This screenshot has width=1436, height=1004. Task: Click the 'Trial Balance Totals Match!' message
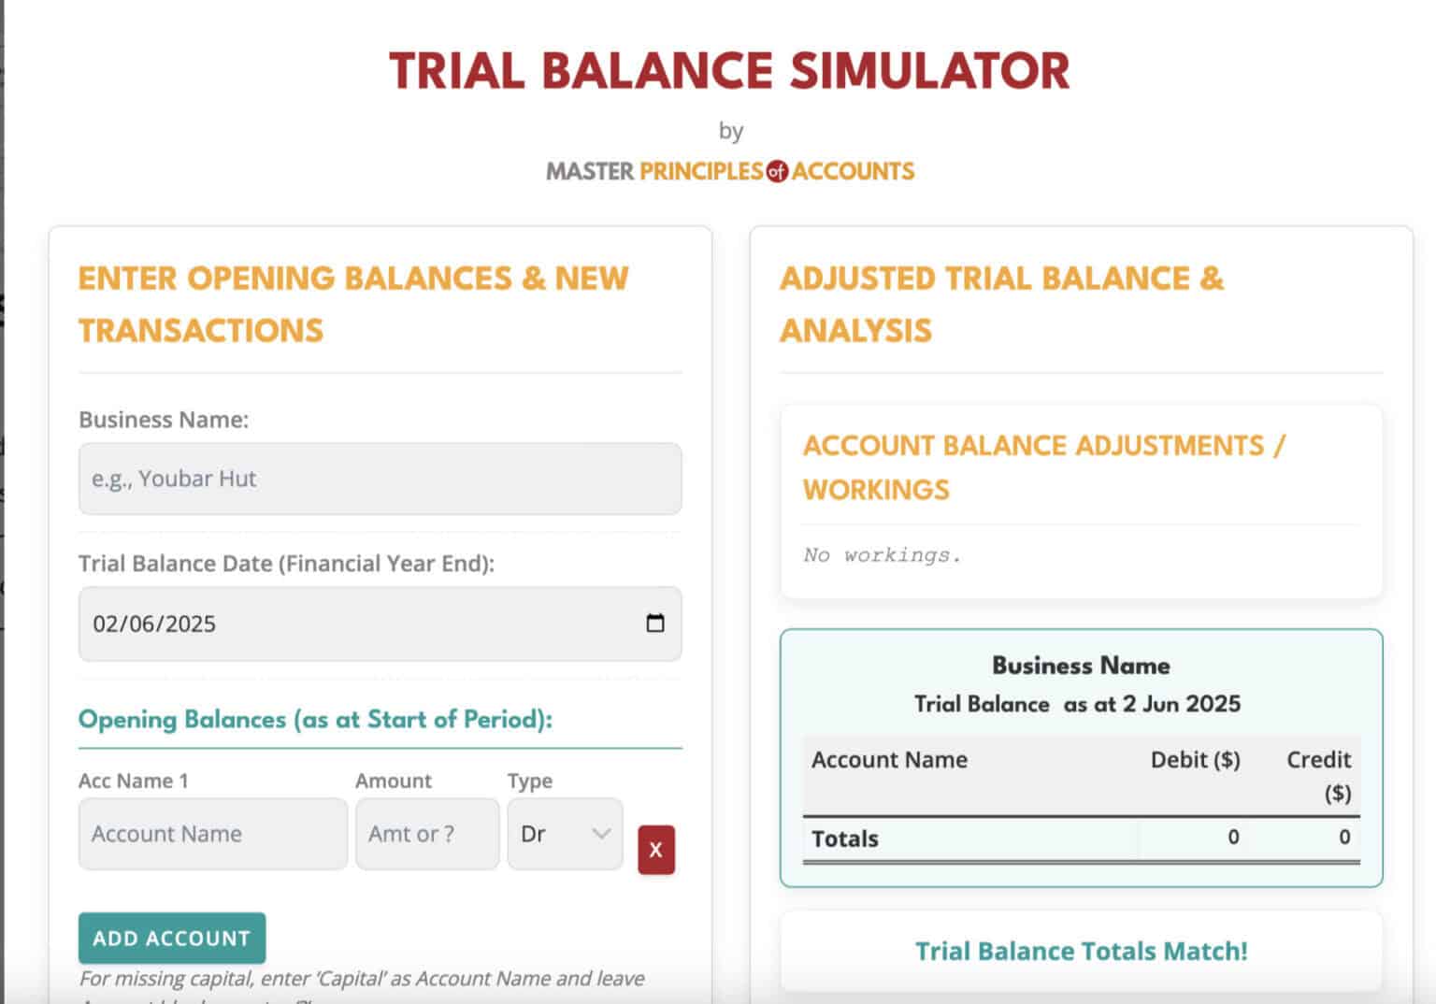[x=1081, y=951]
